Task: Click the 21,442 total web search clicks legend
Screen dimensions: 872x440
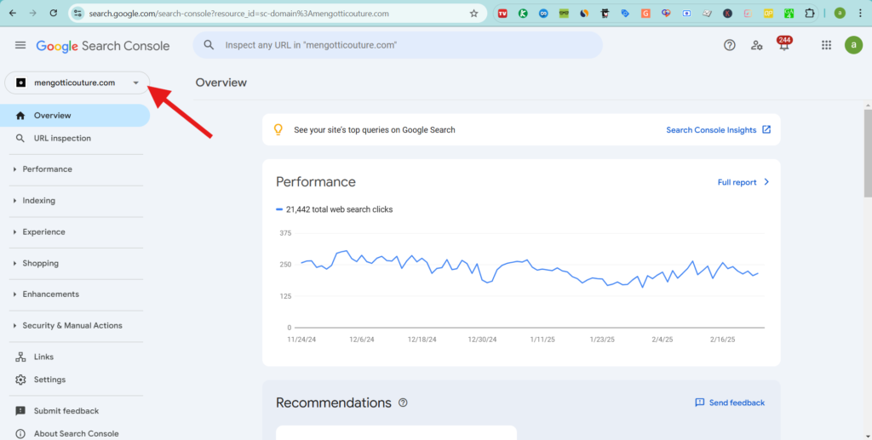Action: tap(334, 209)
